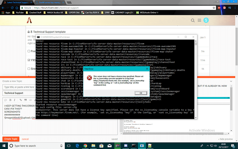The height and width of the screenshot is (149, 238).
Task: Insert a blockquote in the composer
Action: [x=26, y=100]
